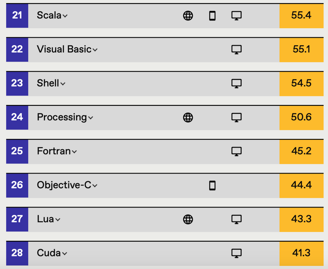
Task: Click the rank 24 purple badge
Action: [x=17, y=117]
